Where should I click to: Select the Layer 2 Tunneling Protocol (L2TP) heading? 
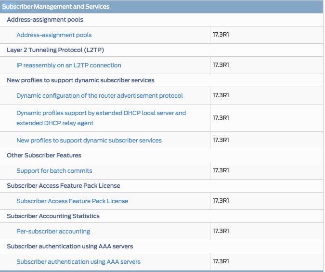(x=55, y=50)
